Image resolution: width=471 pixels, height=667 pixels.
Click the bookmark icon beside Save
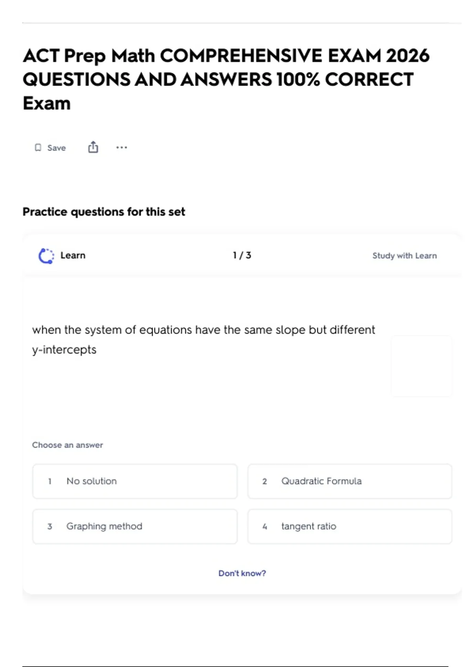[x=38, y=148]
